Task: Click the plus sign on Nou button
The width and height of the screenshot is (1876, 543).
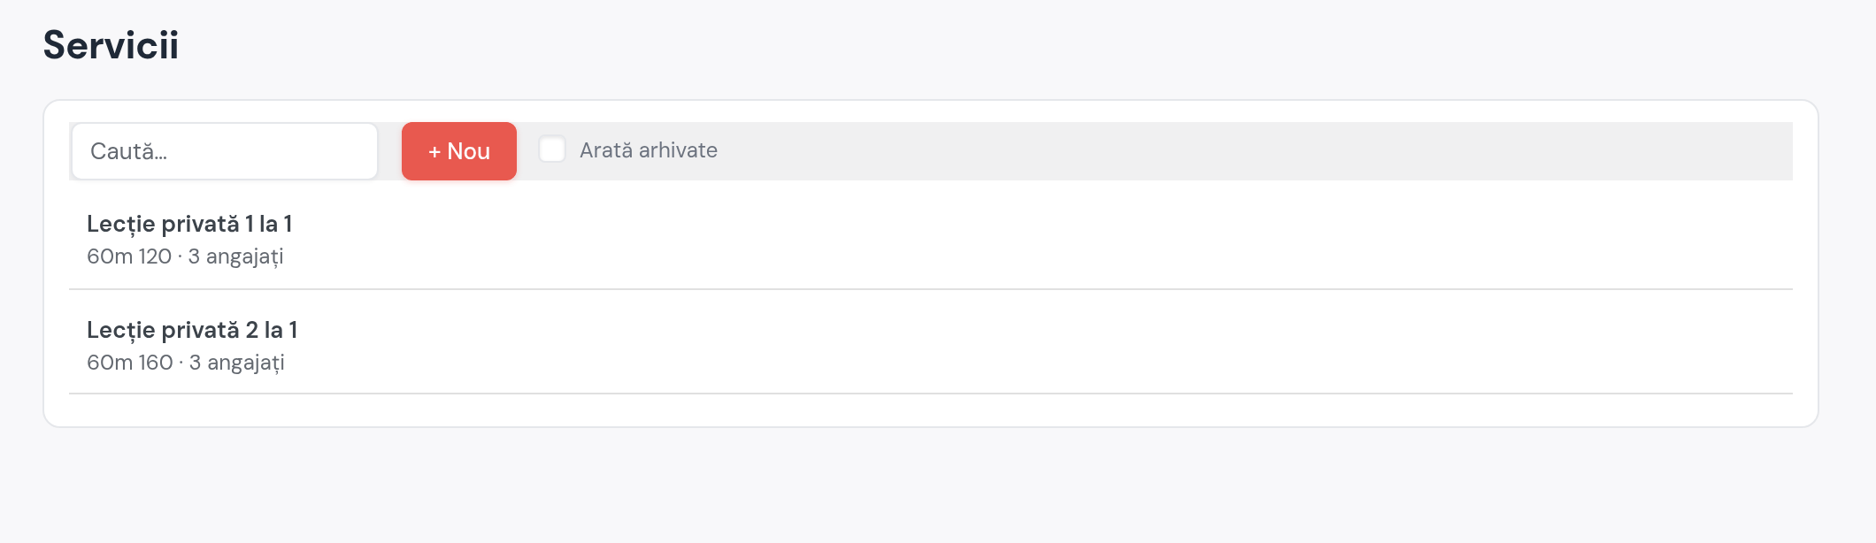Action: tap(434, 152)
